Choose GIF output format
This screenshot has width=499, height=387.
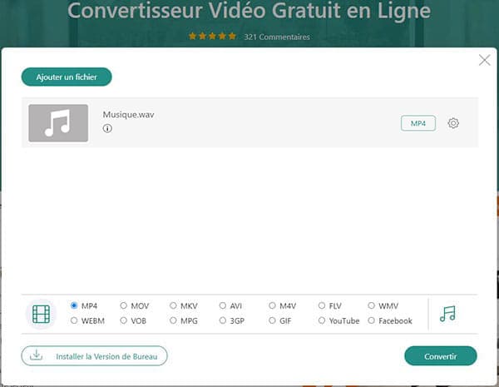(x=272, y=320)
